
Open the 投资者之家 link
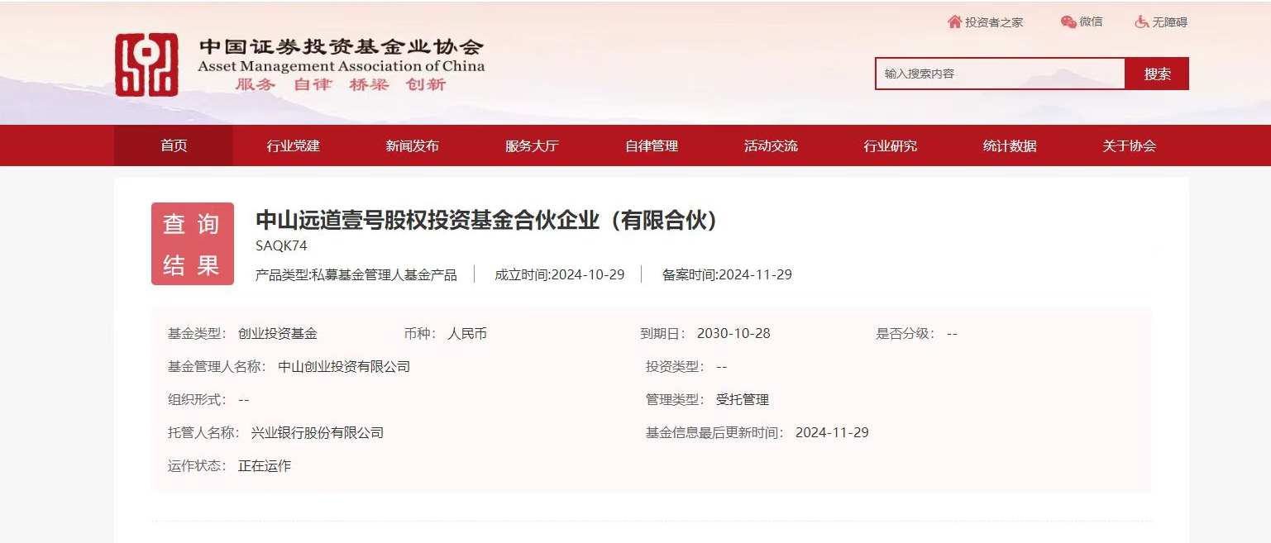coord(993,22)
